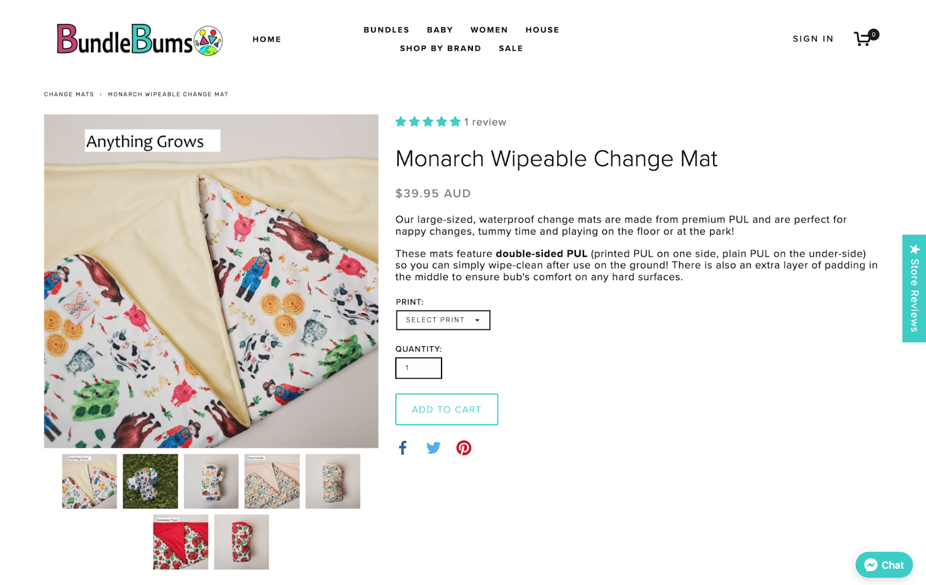Open the shopping cart icon
The image size is (926, 585).
[x=863, y=39]
